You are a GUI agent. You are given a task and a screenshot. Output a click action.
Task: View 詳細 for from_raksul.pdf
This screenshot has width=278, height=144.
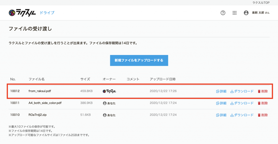coord(221,91)
